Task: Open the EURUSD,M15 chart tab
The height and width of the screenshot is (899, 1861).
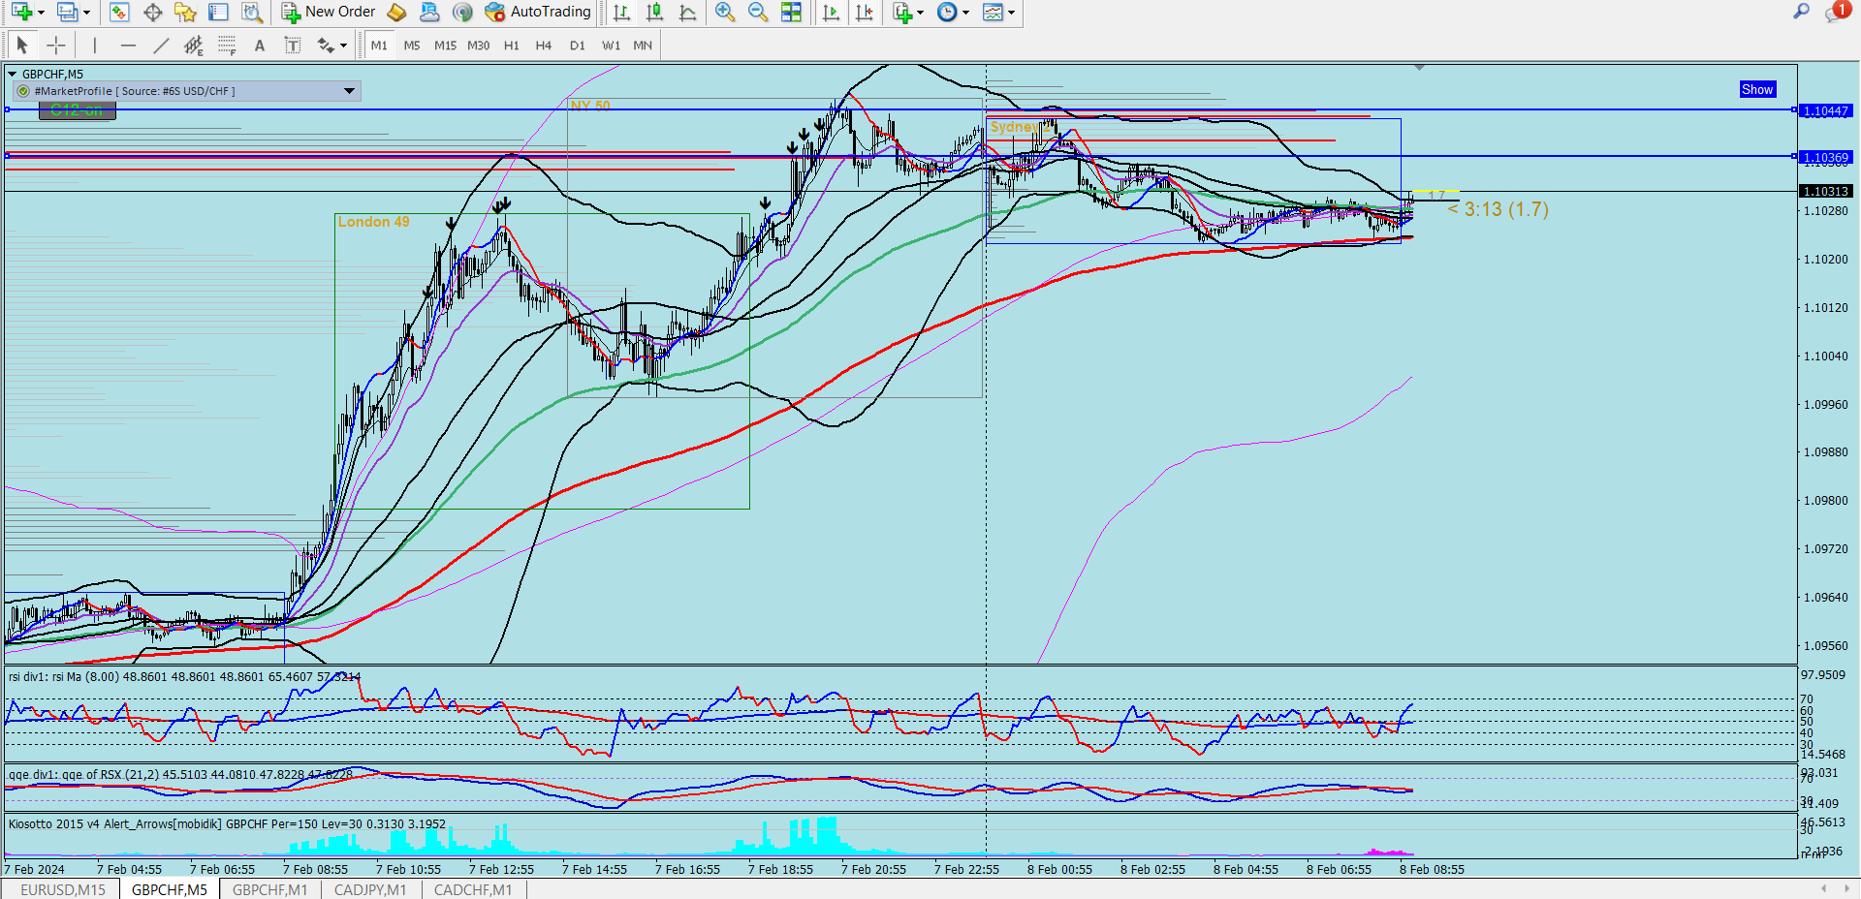Action: [63, 889]
